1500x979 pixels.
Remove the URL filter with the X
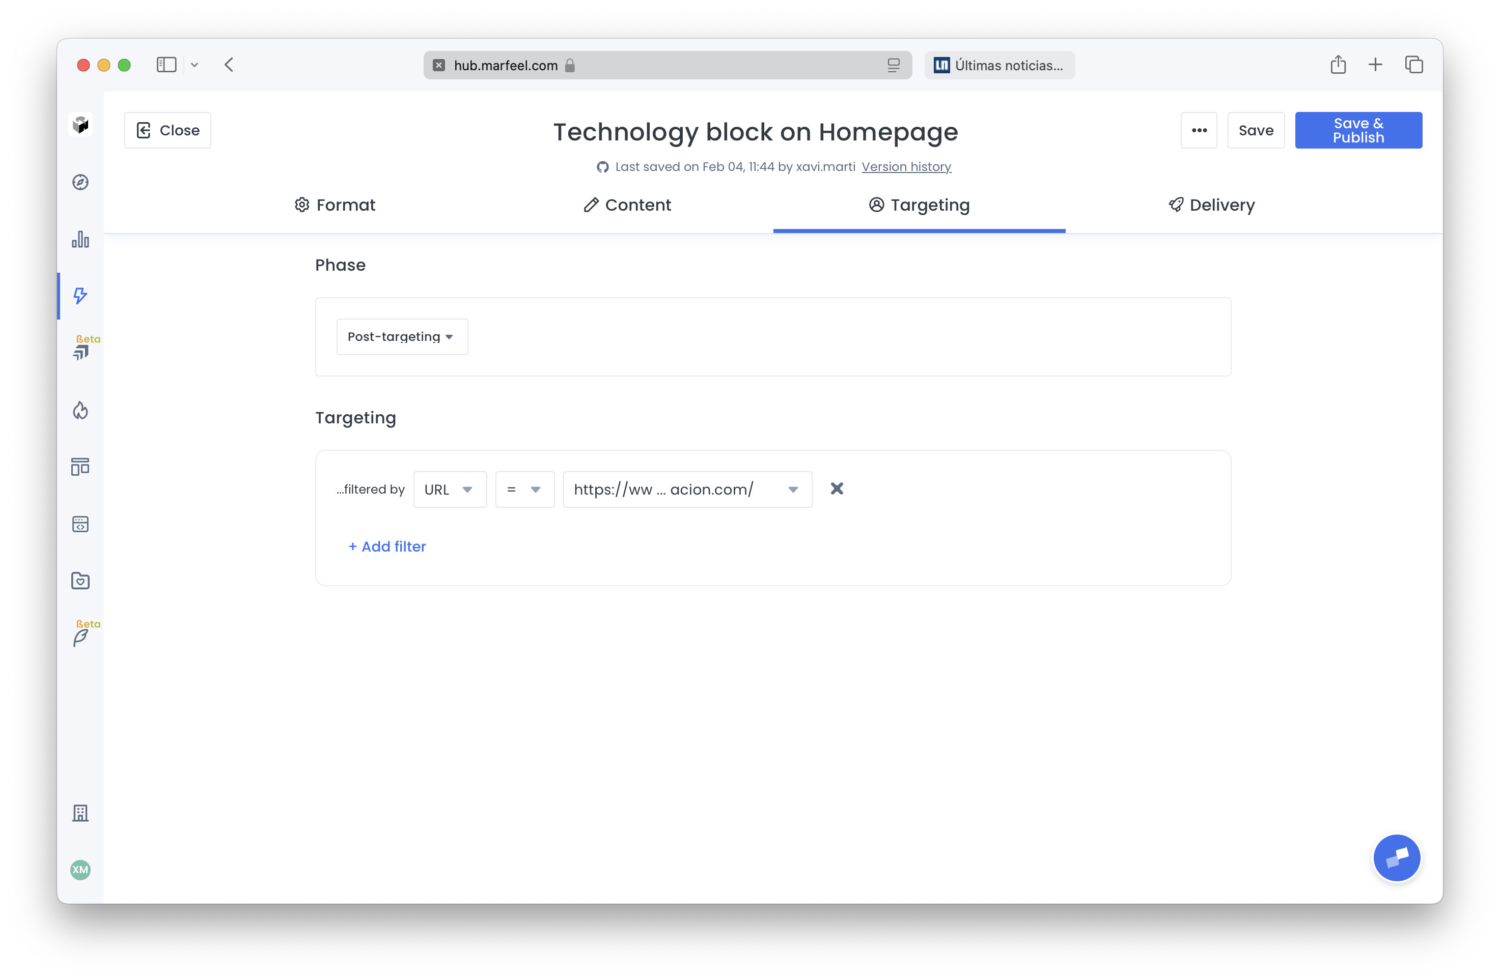tap(837, 489)
